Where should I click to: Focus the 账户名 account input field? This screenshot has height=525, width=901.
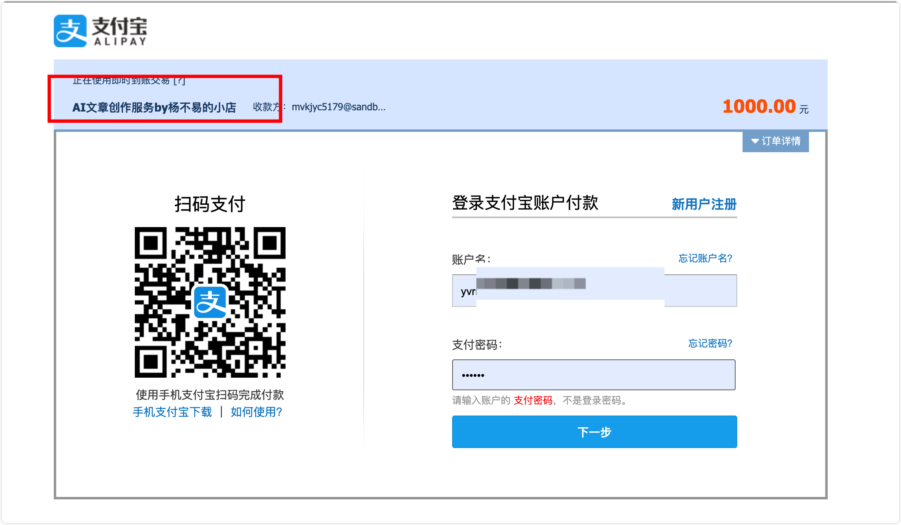[x=594, y=291]
